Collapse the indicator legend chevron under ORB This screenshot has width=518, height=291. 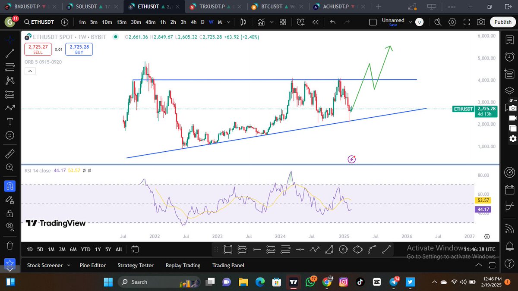[x=30, y=72]
